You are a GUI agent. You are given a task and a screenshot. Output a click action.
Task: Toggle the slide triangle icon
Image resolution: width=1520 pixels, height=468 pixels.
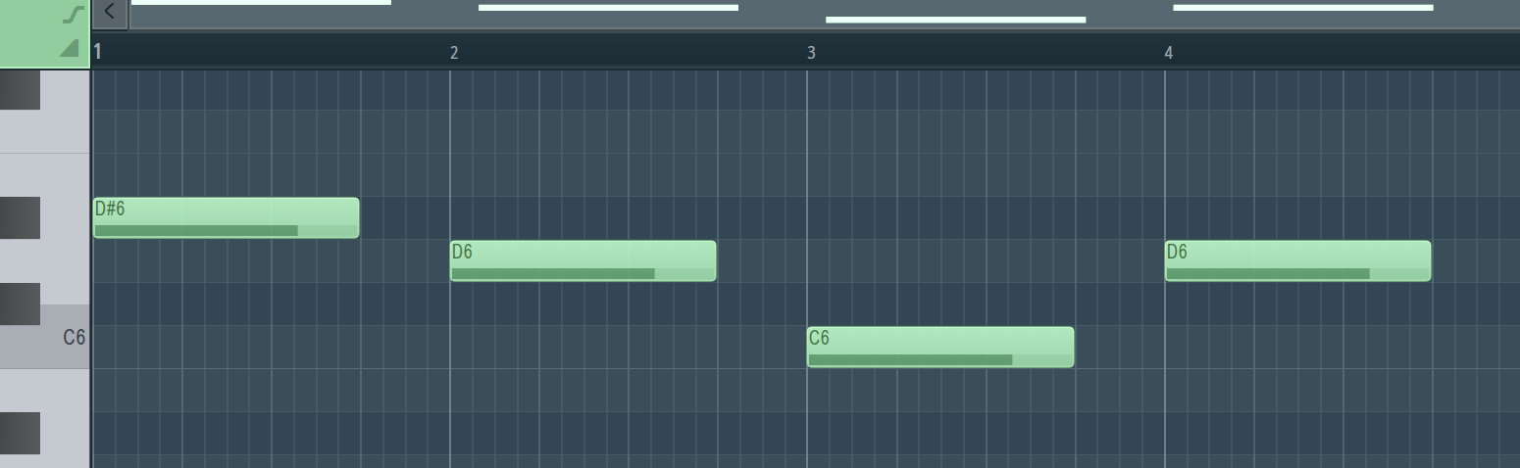pyautogui.click(x=69, y=48)
